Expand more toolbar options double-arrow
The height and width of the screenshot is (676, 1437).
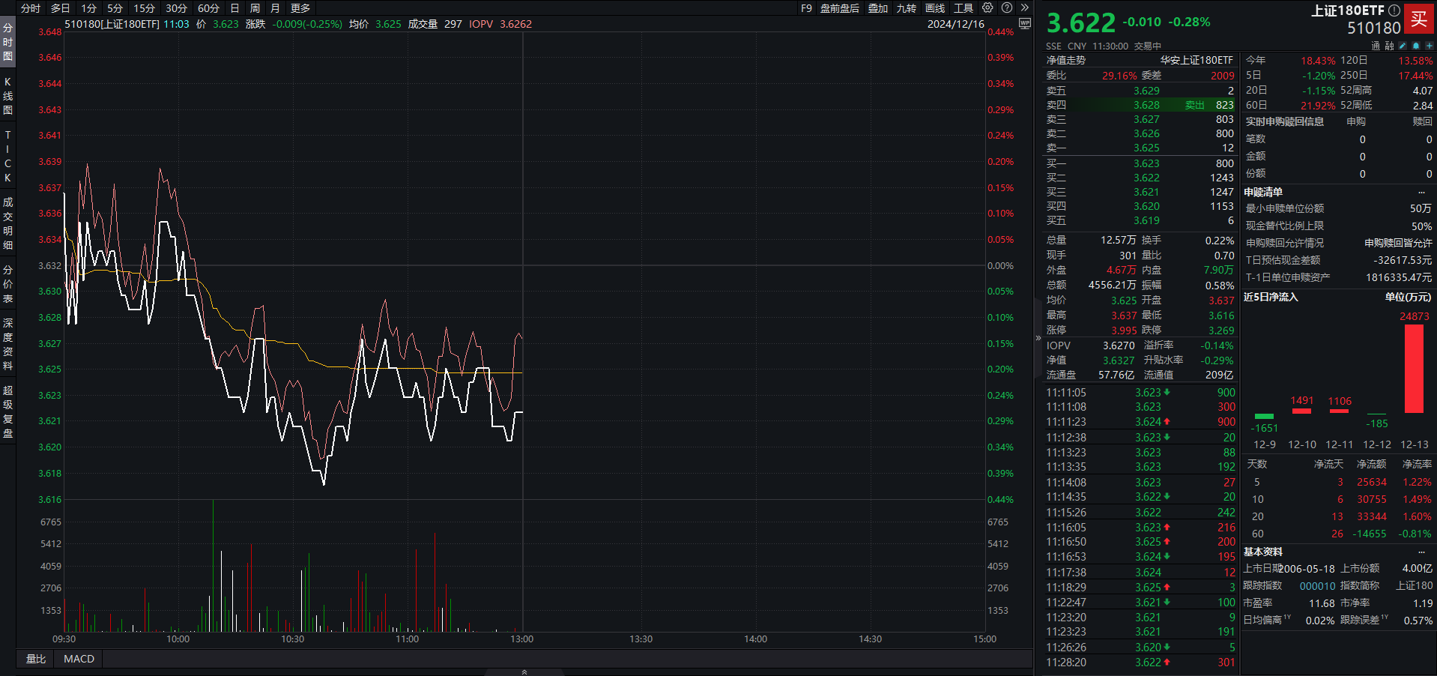[x=1025, y=8]
